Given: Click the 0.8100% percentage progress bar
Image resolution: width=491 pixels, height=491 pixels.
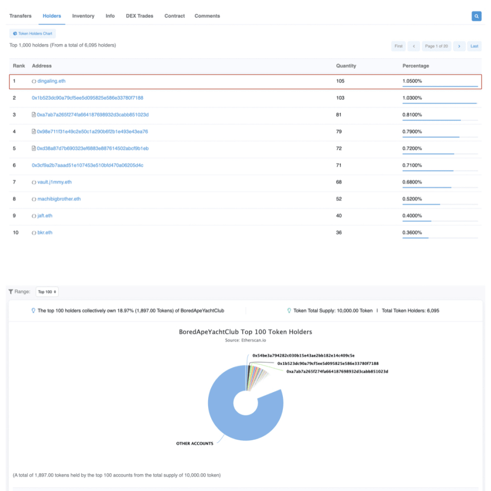Looking at the screenshot, I should tap(440, 120).
